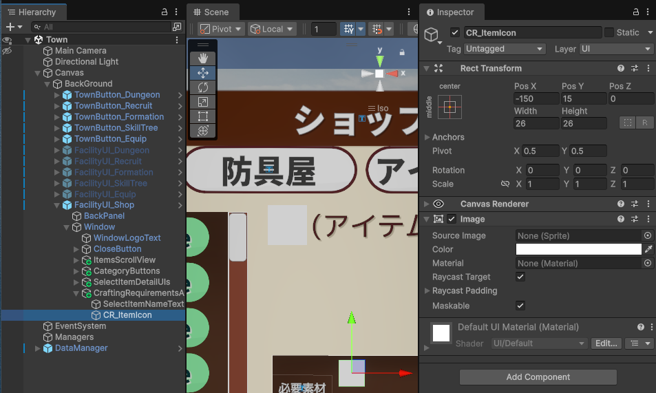Select the Scale tool
The width and height of the screenshot is (656, 393).
(202, 102)
